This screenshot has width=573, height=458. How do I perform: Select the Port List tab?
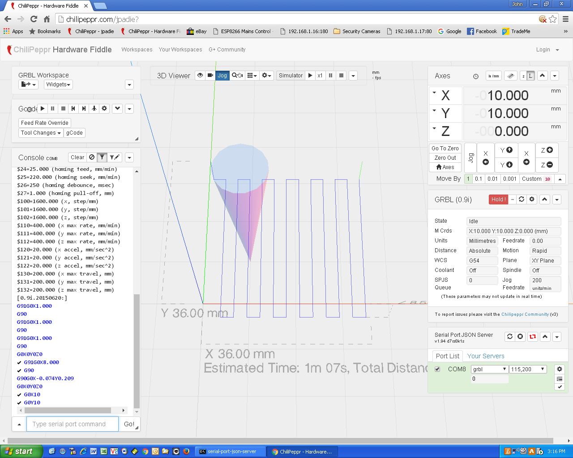[448, 356]
